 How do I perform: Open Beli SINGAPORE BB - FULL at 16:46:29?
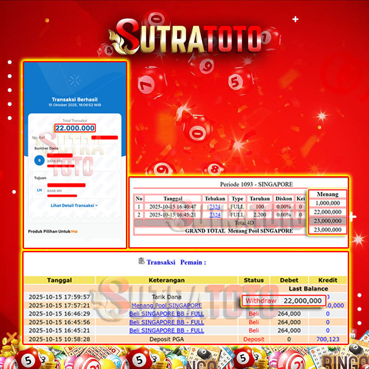pyautogui.click(x=166, y=314)
